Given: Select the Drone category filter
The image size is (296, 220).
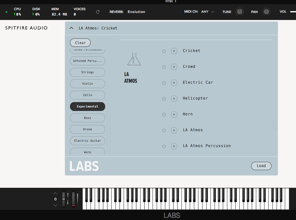Looking at the screenshot, I should [87, 129].
